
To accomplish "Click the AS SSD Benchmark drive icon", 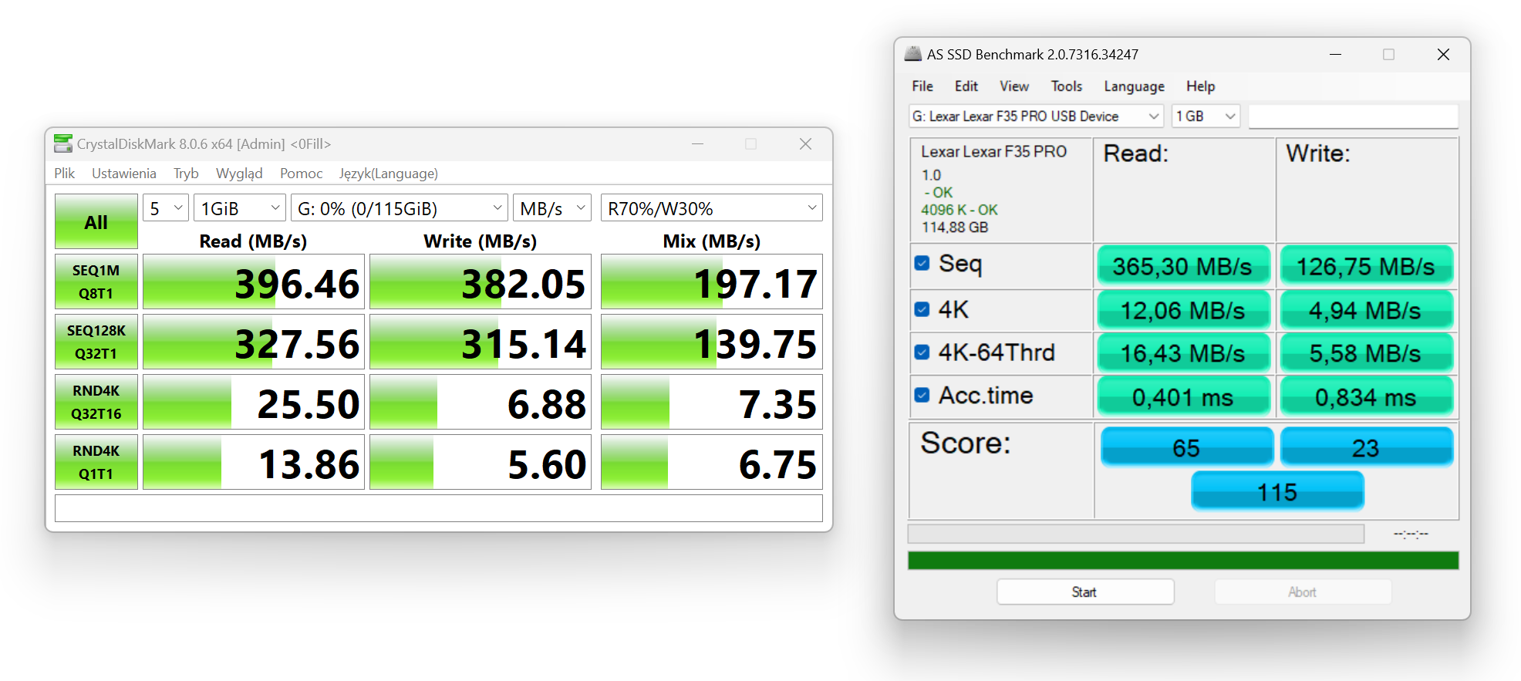I will pyautogui.click(x=912, y=54).
